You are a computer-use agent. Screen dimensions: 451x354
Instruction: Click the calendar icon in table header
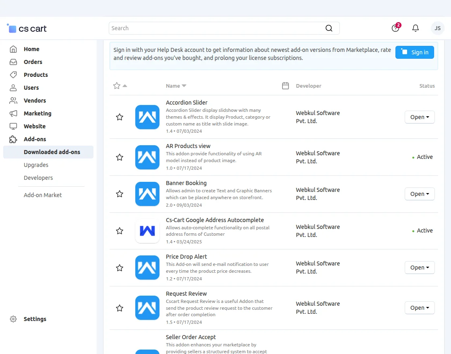pyautogui.click(x=285, y=86)
